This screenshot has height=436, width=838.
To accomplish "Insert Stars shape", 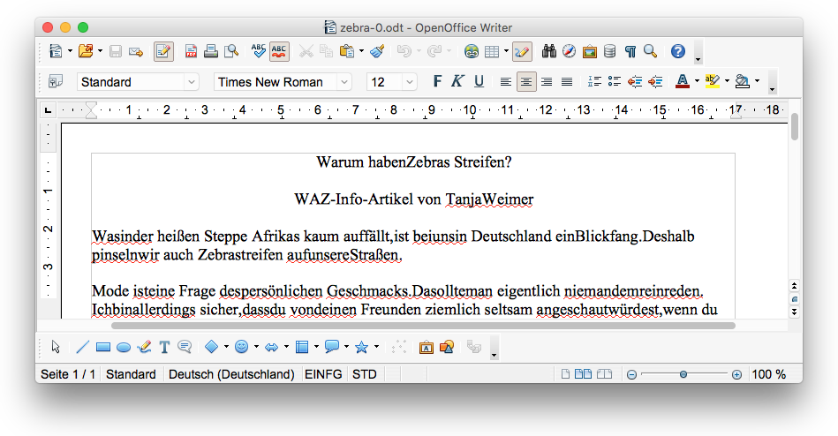I will click(x=362, y=348).
